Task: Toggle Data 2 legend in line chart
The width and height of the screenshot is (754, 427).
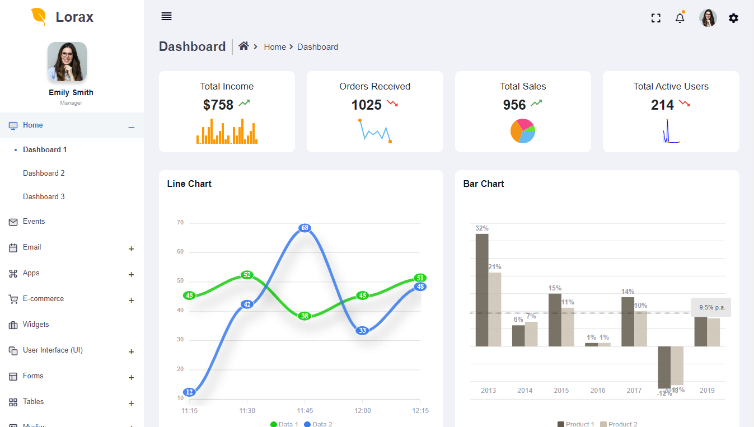Action: click(x=318, y=424)
